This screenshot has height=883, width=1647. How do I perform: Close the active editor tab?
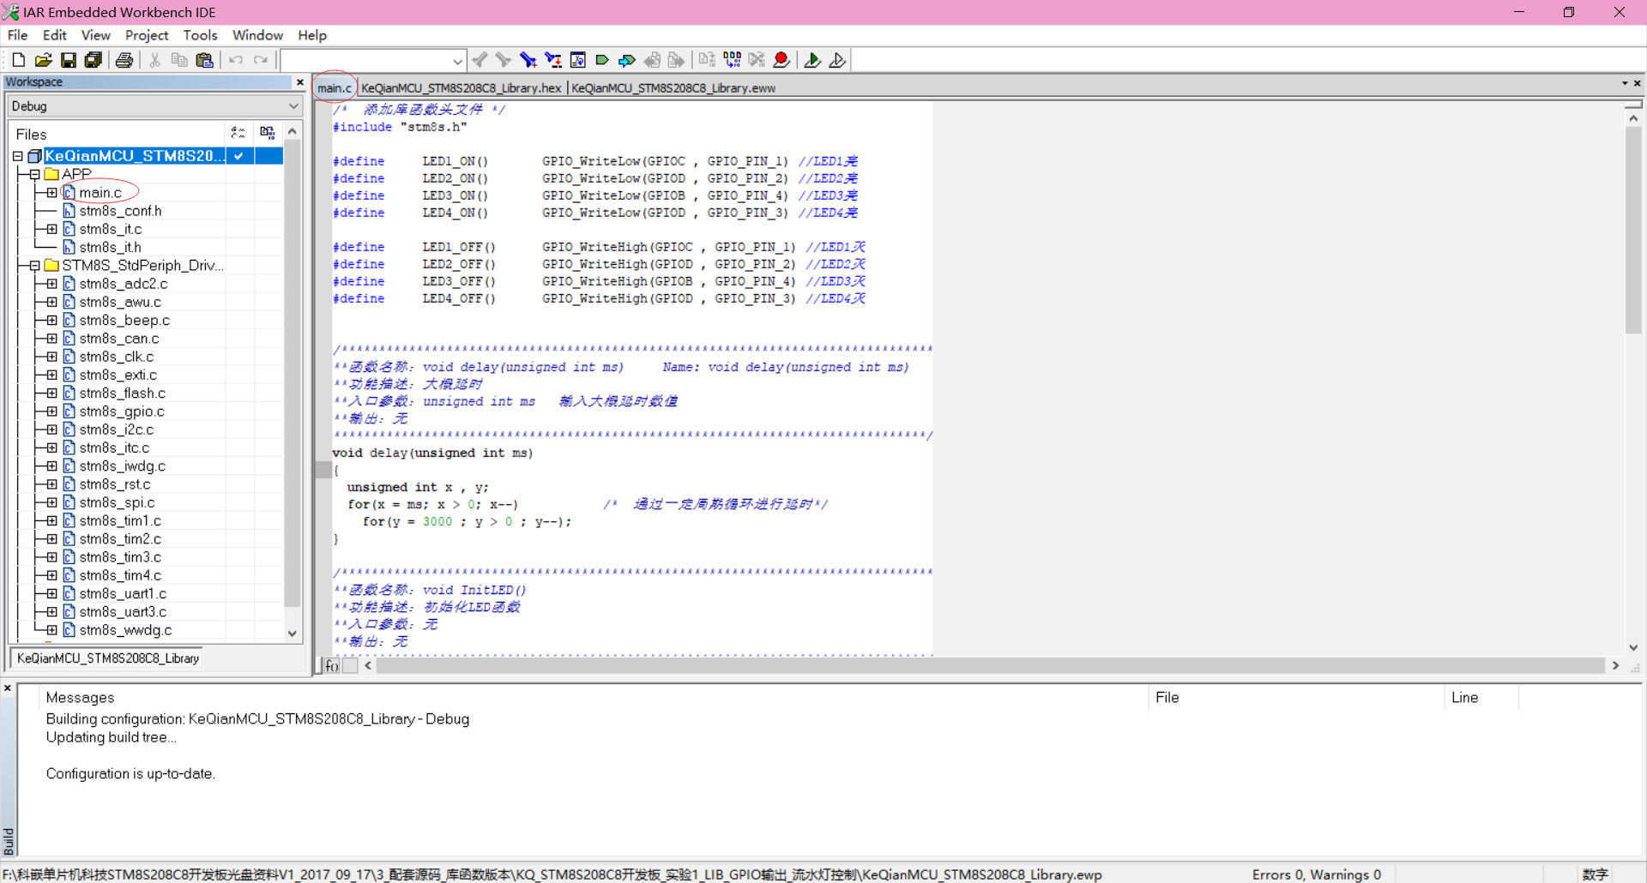[1637, 83]
